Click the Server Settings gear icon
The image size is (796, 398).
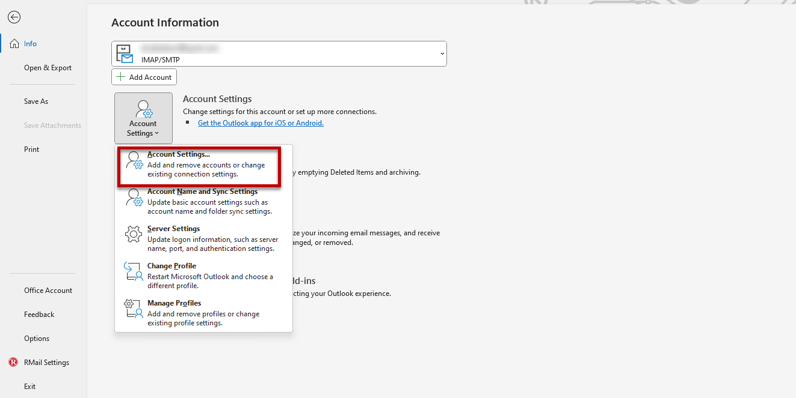[x=134, y=235]
